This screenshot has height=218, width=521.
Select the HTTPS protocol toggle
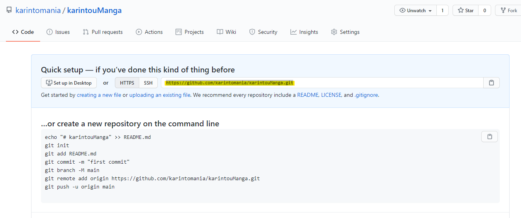(x=127, y=83)
